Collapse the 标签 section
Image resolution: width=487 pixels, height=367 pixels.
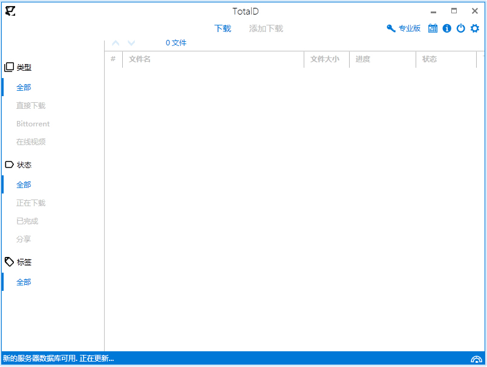coord(23,261)
